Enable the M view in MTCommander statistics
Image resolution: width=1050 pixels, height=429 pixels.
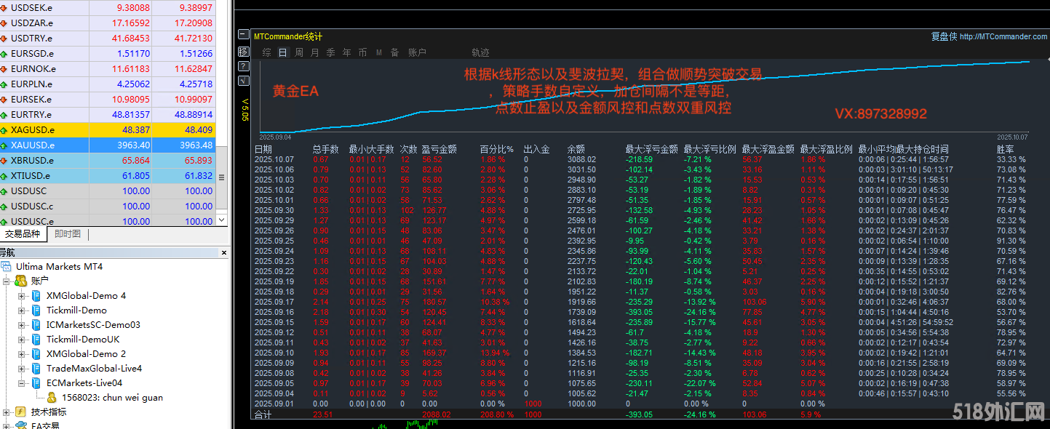click(x=379, y=52)
